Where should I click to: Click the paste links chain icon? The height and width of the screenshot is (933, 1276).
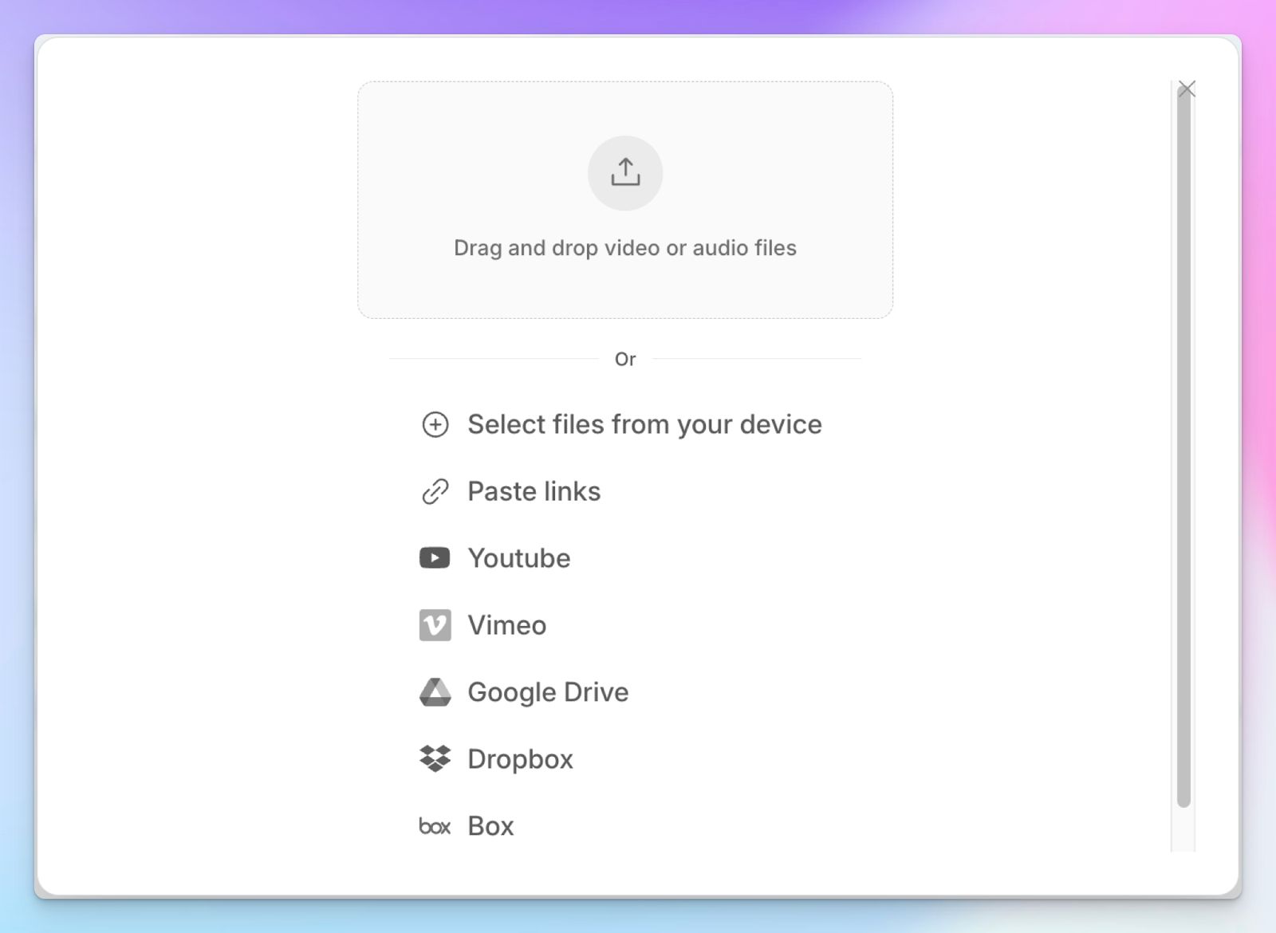[435, 491]
